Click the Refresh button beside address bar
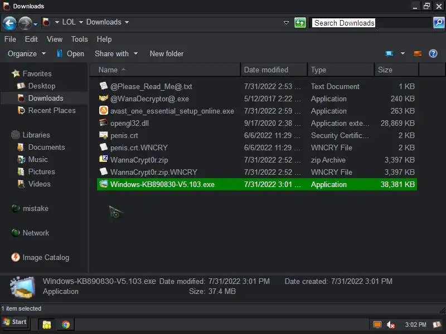The height and width of the screenshot is (334, 446). pyautogui.click(x=300, y=23)
